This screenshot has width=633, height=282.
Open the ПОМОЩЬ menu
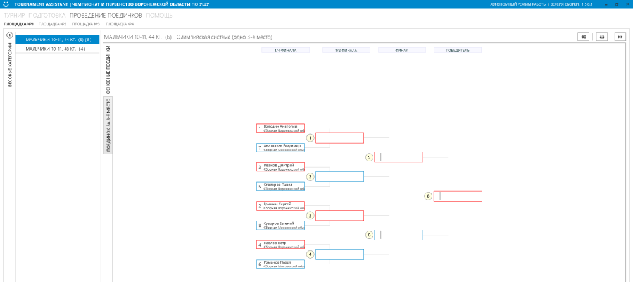click(x=159, y=15)
